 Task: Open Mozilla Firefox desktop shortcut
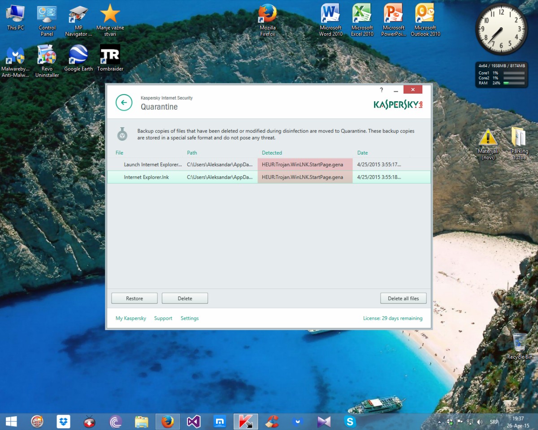268,21
